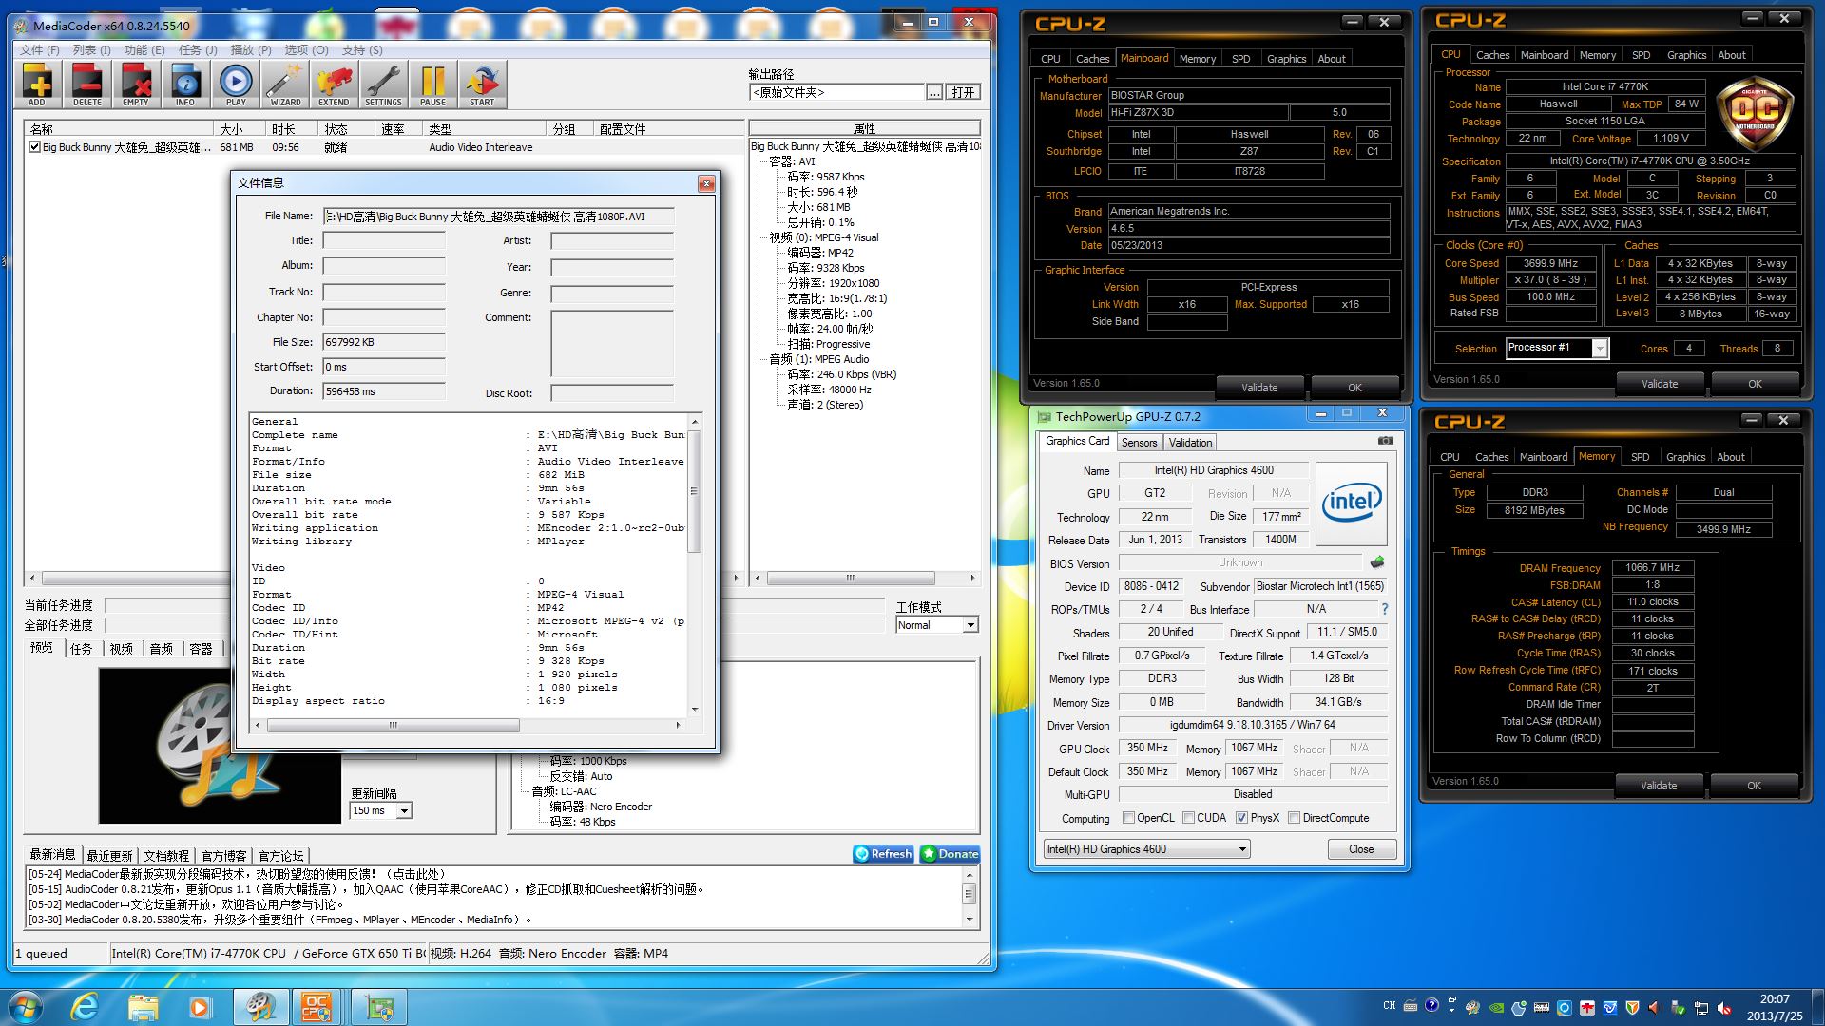Image resolution: width=1825 pixels, height=1026 pixels.
Task: Click the Donate button in MediaCoder
Action: 948,853
